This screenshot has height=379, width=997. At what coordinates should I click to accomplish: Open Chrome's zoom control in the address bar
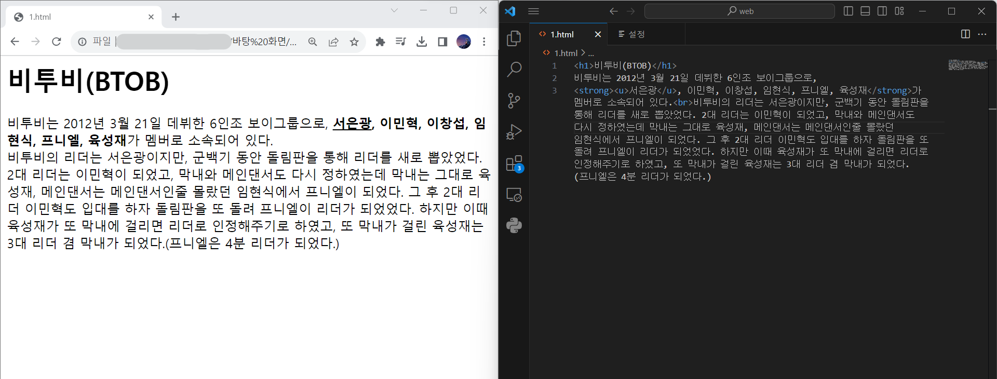(313, 42)
